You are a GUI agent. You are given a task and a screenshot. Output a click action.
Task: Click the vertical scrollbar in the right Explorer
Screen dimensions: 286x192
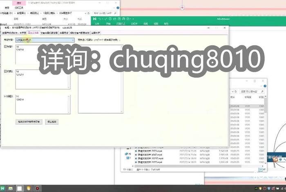tap(265, 105)
